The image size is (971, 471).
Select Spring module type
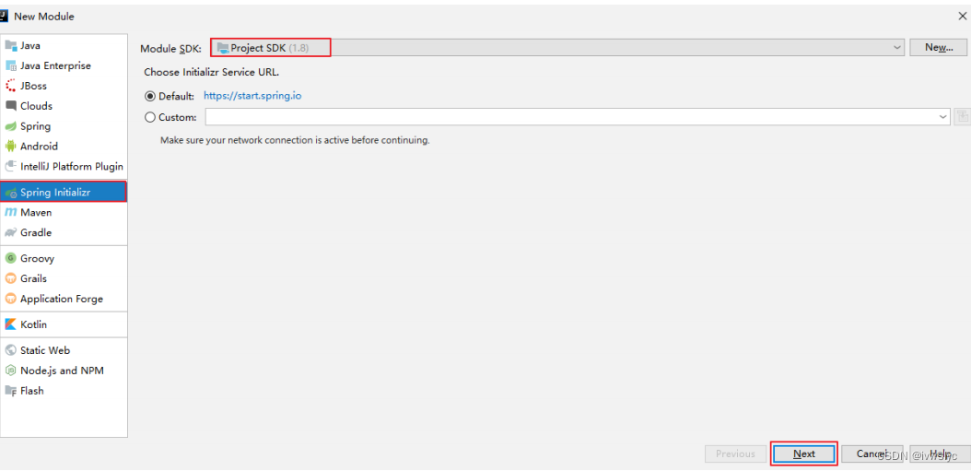point(64,126)
